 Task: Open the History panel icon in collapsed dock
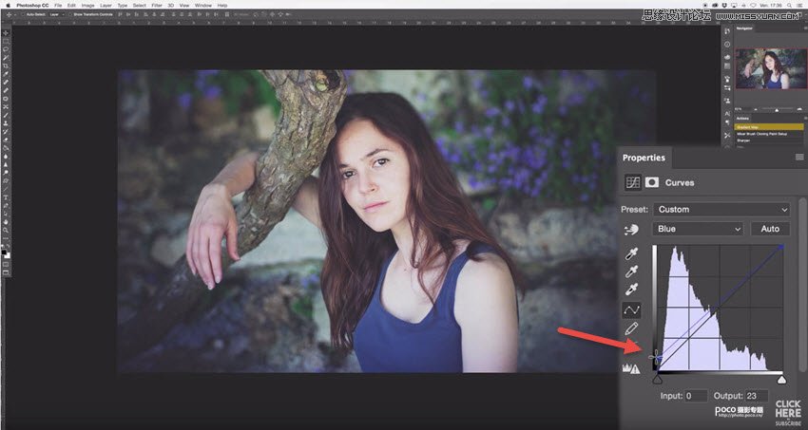tap(727, 32)
